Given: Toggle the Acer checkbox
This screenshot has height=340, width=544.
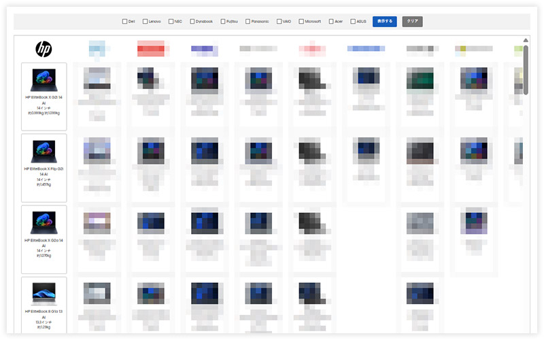Looking at the screenshot, I should [x=331, y=22].
